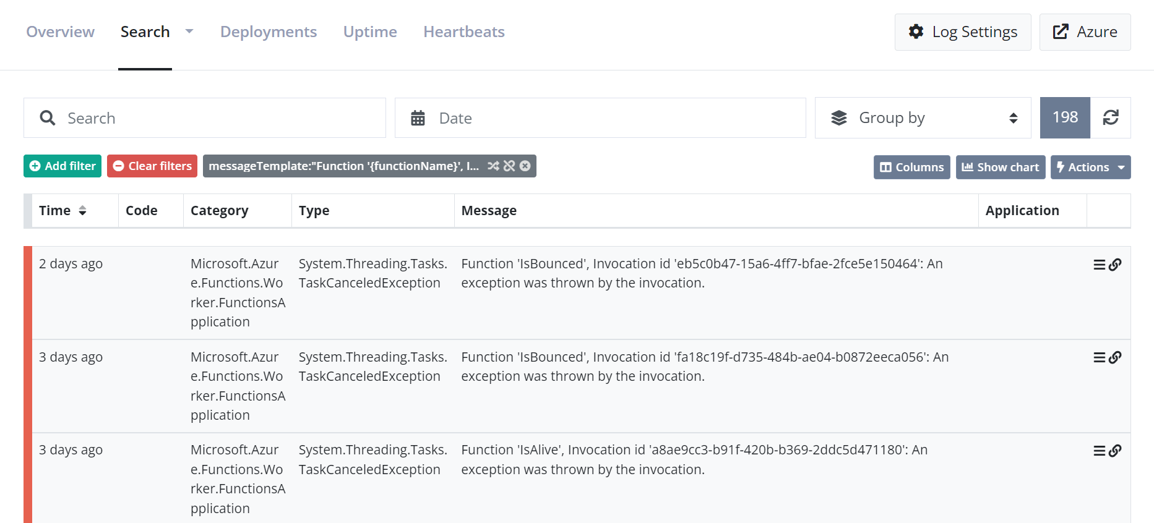Open the Group by dropdown
This screenshot has height=523, width=1154.
[x=923, y=117]
